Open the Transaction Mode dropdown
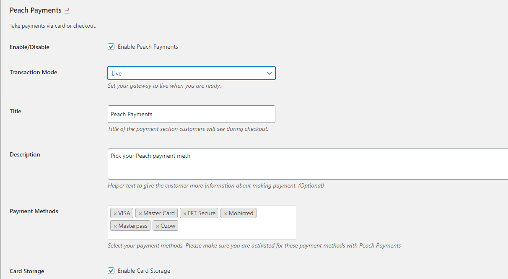This screenshot has width=508, height=279. pos(192,73)
